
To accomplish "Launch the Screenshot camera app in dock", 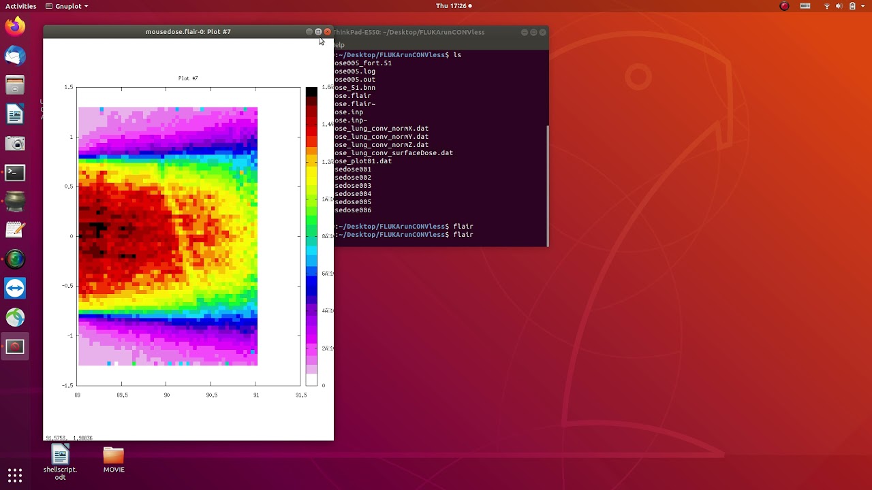I will click(15, 144).
